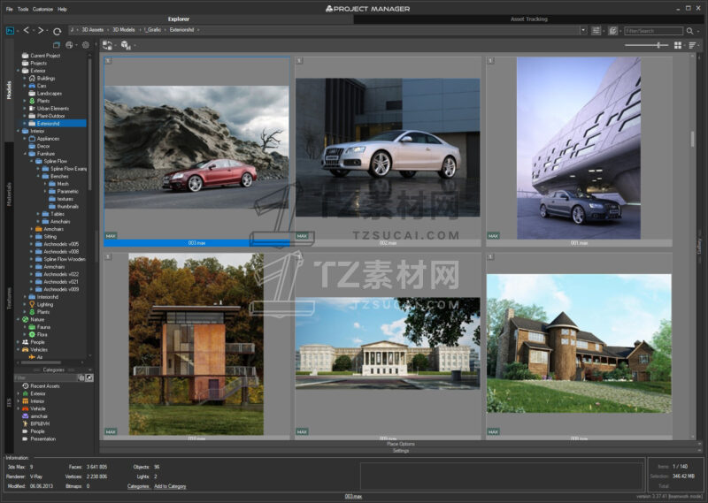708x503 pixels.
Task: Open the Tools menu
Action: [23, 9]
